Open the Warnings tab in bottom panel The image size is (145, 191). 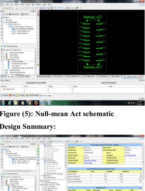tap(21, 95)
